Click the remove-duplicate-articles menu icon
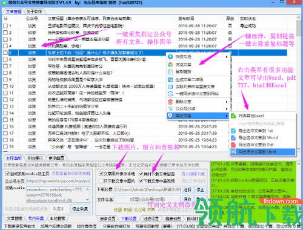The width and height of the screenshot is (303, 230). click(170, 87)
